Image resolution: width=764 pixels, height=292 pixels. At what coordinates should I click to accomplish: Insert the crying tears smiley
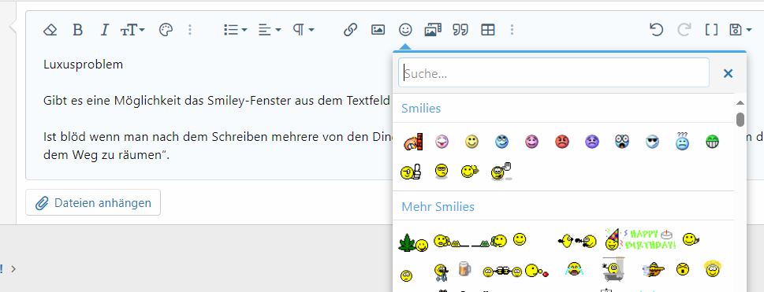click(575, 268)
